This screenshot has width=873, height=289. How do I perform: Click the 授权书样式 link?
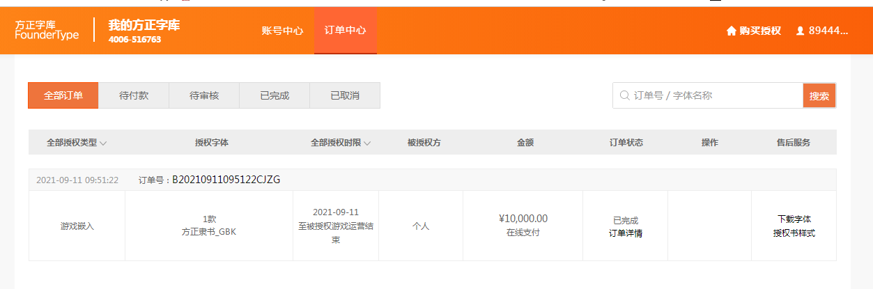(x=794, y=233)
